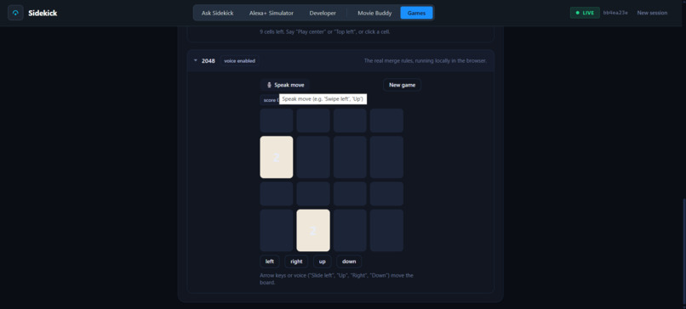This screenshot has height=309, width=686.
Task: Move the board down
Action: (x=349, y=261)
